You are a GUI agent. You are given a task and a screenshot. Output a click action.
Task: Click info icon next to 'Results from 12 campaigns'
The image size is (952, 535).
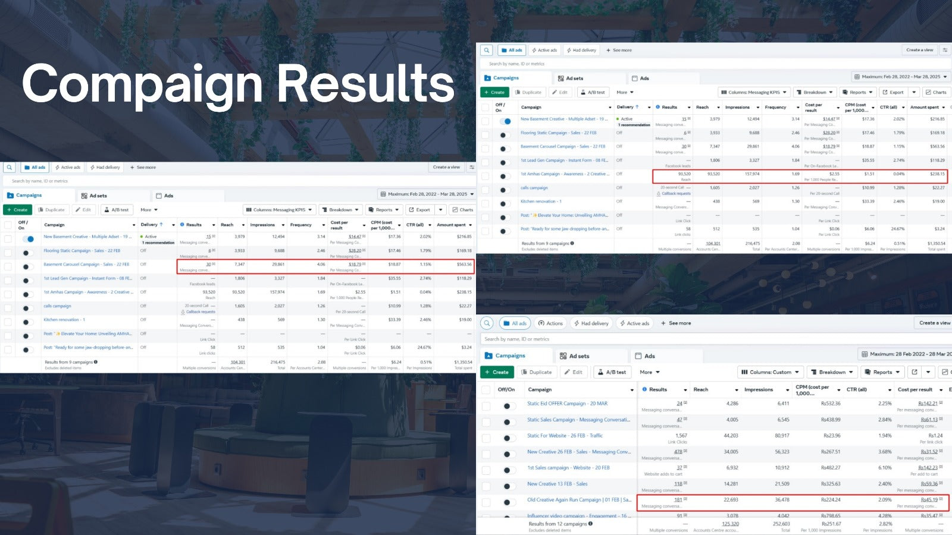click(590, 524)
